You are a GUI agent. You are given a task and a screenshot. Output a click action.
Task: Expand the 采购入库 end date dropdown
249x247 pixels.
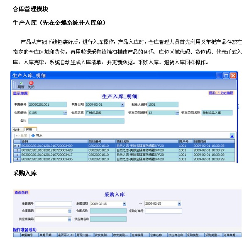(x=179, y=203)
